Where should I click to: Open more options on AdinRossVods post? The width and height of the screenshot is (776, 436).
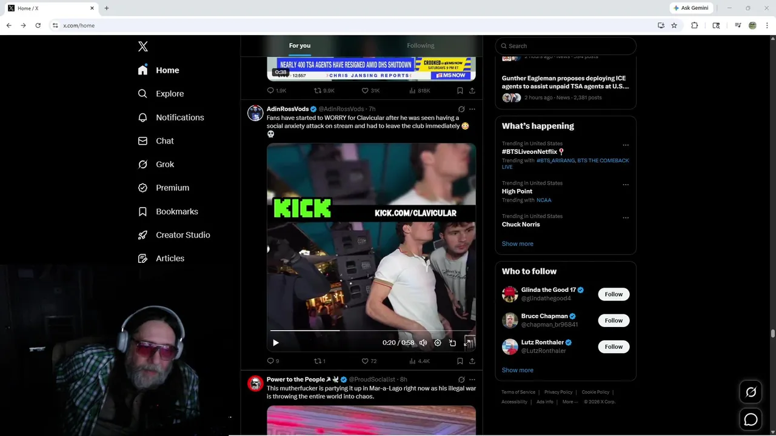coord(472,109)
